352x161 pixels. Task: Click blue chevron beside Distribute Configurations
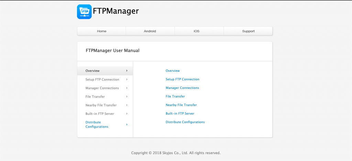[x=127, y=124]
